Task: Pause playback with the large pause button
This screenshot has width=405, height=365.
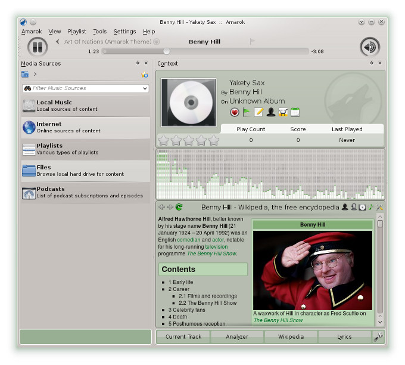Action: click(x=37, y=47)
